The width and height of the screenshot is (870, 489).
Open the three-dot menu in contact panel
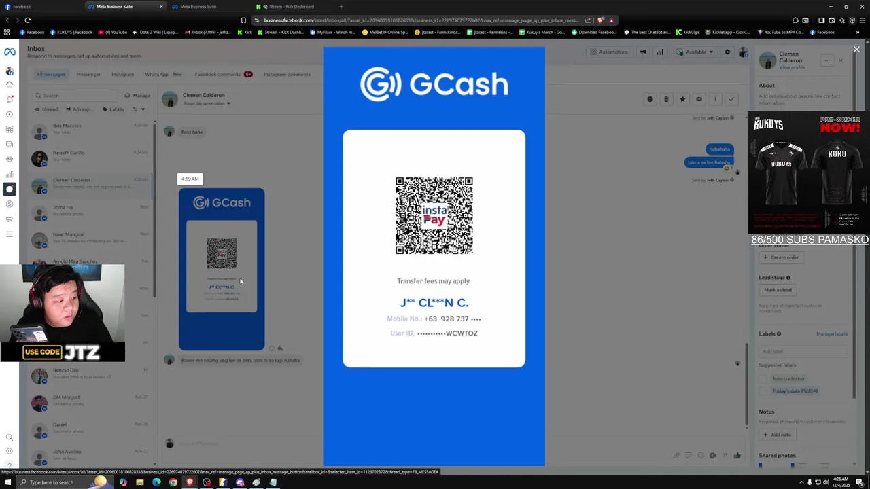coord(827,60)
